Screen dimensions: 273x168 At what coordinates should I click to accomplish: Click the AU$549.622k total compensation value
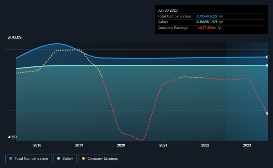[x=207, y=16]
